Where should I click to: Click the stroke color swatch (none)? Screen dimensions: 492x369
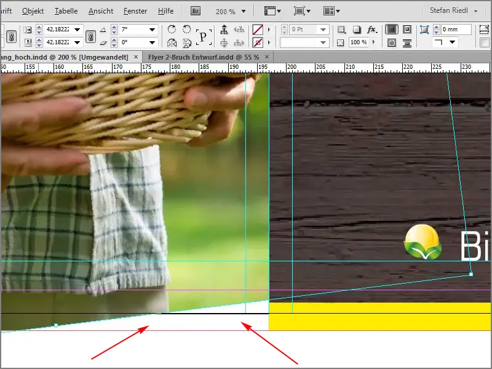(x=258, y=42)
